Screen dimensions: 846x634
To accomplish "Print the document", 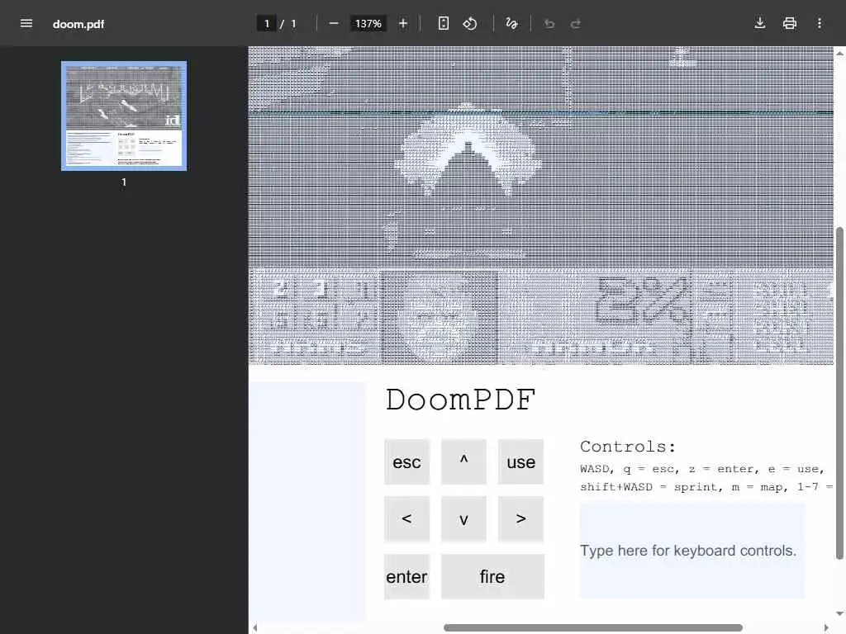I will tap(789, 23).
